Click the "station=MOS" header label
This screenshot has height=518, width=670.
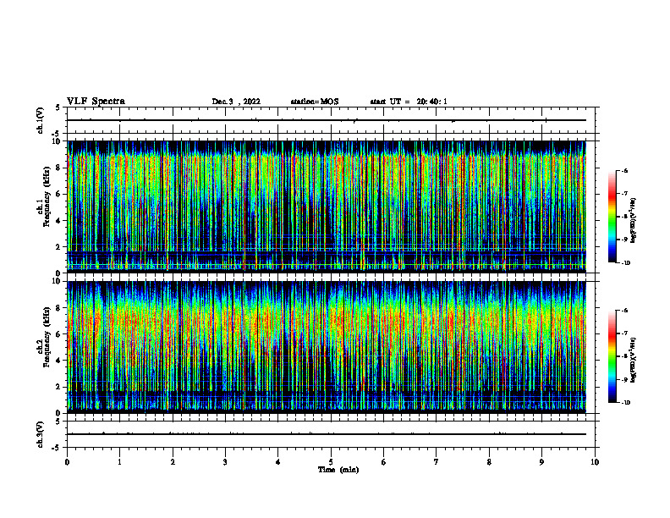315,102
